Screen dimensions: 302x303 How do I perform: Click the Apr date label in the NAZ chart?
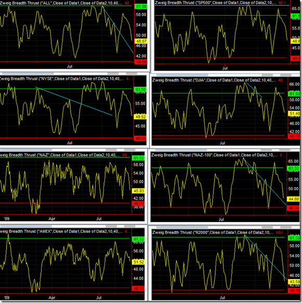pyautogui.click(x=52, y=219)
